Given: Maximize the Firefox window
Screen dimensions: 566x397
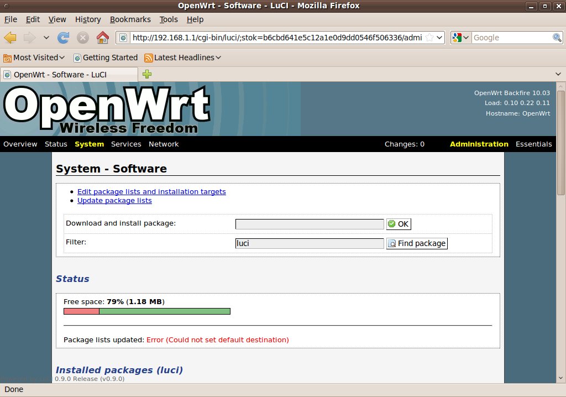Looking at the screenshot, I should coord(544,6).
